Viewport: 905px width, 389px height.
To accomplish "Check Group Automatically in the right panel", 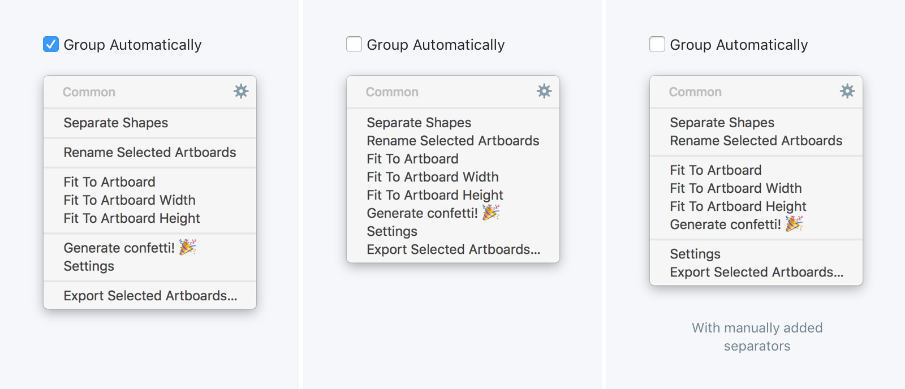I will click(657, 44).
